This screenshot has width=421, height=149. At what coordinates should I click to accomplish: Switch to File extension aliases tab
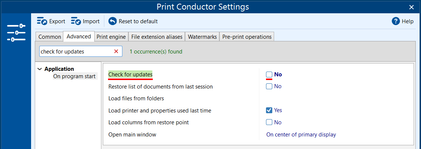157,37
